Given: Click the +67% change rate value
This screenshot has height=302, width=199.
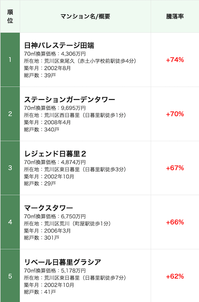Looking at the screenshot, I should click(x=175, y=168).
